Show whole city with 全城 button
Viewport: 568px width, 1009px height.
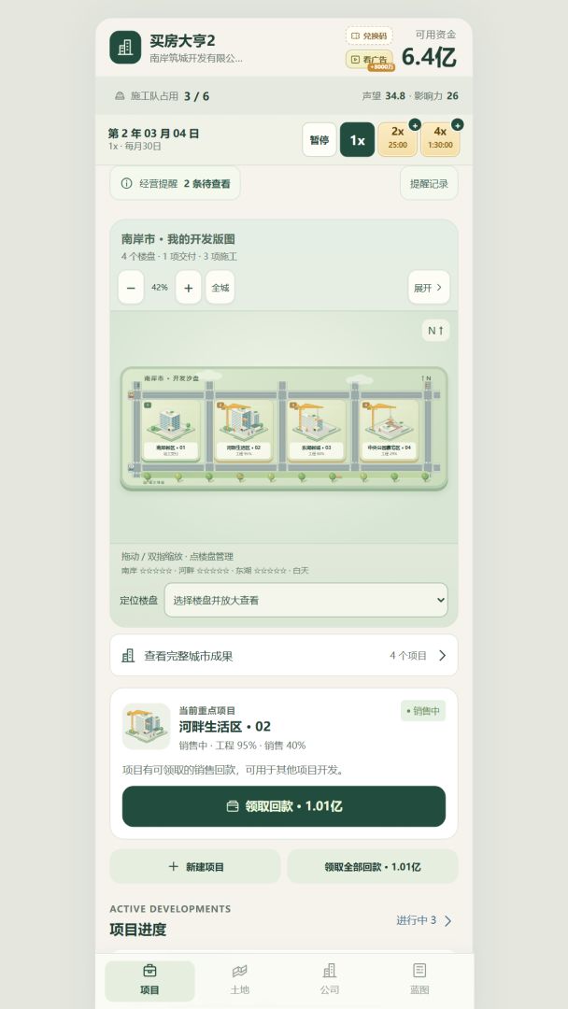pos(220,288)
